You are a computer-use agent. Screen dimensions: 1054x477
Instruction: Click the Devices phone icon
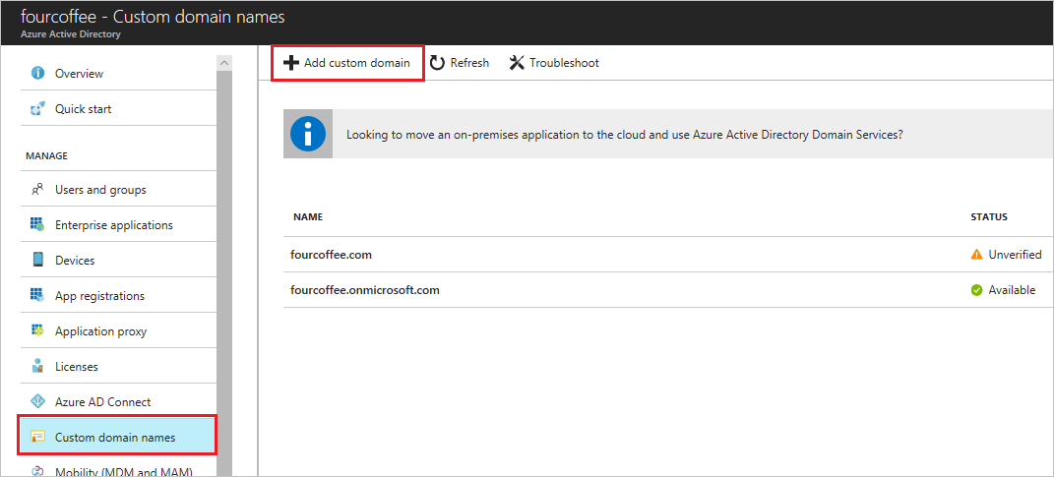click(x=38, y=260)
